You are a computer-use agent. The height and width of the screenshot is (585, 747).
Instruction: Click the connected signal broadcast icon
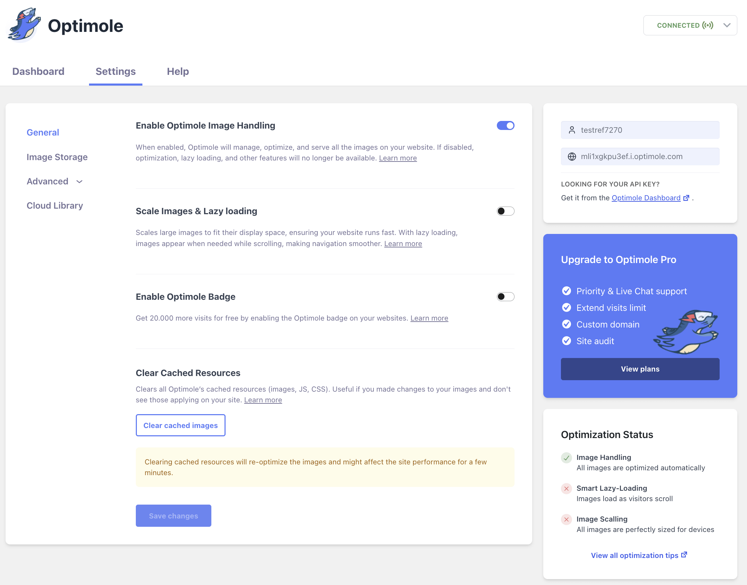708,25
